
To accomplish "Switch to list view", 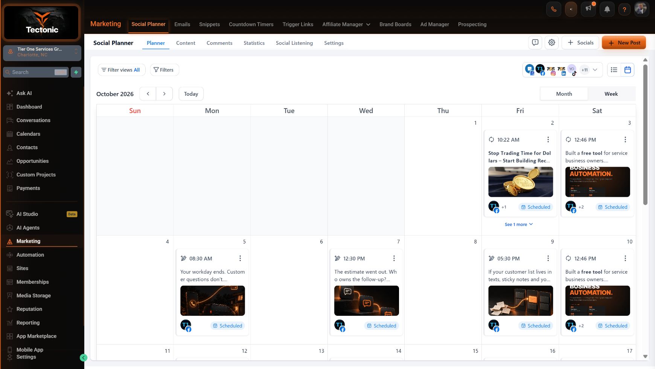I will tap(614, 70).
